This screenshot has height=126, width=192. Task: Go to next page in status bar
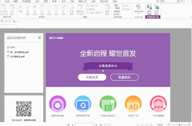[97, 125]
